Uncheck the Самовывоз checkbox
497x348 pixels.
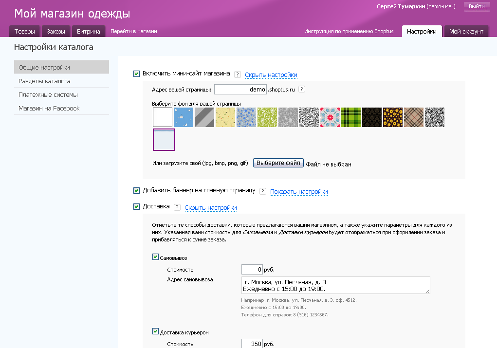pos(155,257)
